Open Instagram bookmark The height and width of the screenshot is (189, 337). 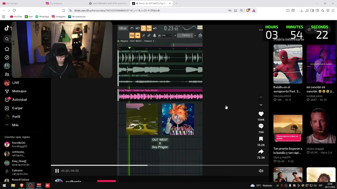click(x=58, y=17)
